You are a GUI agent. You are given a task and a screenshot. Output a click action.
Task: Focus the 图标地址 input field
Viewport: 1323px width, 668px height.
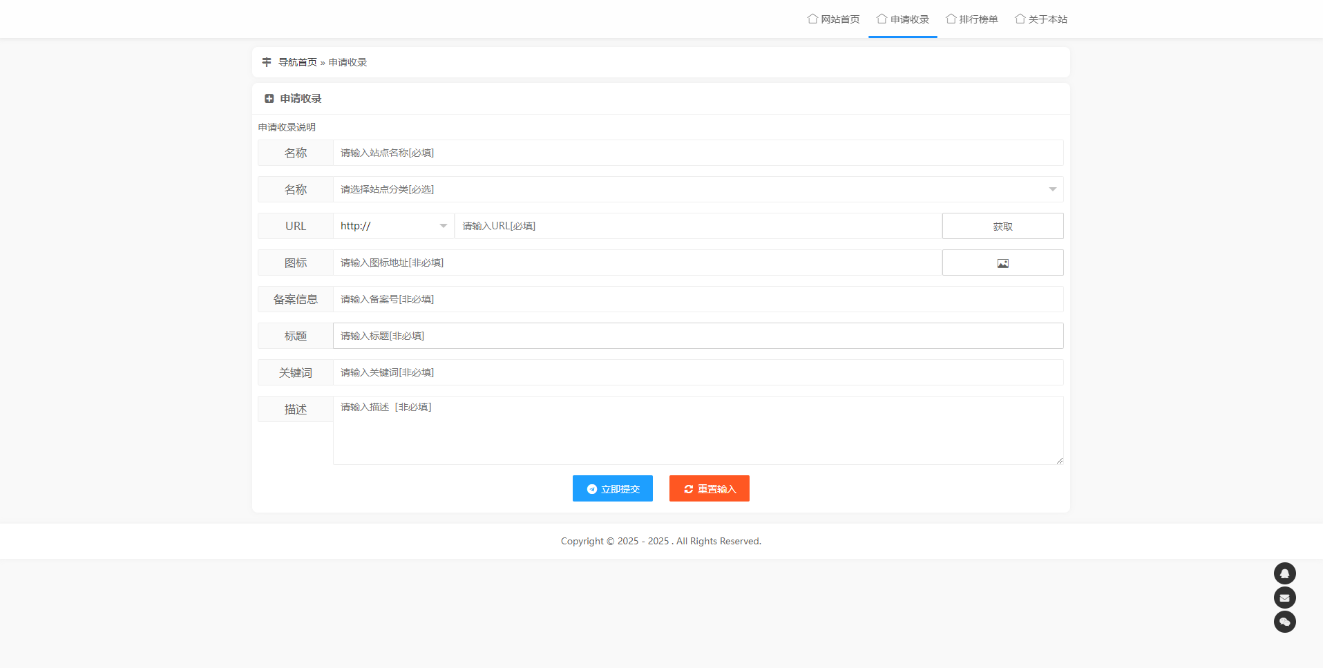coord(638,263)
